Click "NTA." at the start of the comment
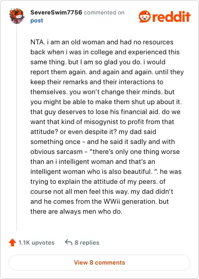Image resolution: width=199 pixels, height=279 pixels. [37, 42]
